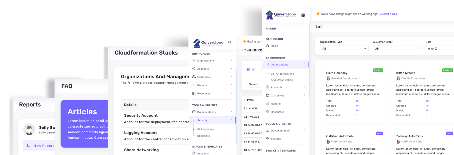This screenshot has height=155, width=454.
Task: Click the Share Networking row in Cloudformation Stacks
Action: [x=155, y=150]
